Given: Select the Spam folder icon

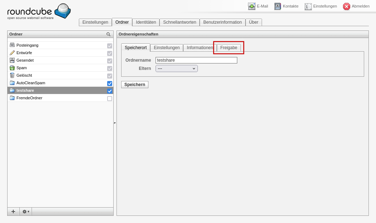Looking at the screenshot, I should tap(12, 68).
